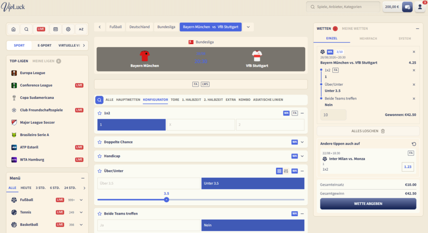428x233 pixels.
Task: Open the Bundesliga breadcrumb
Action: point(166,27)
